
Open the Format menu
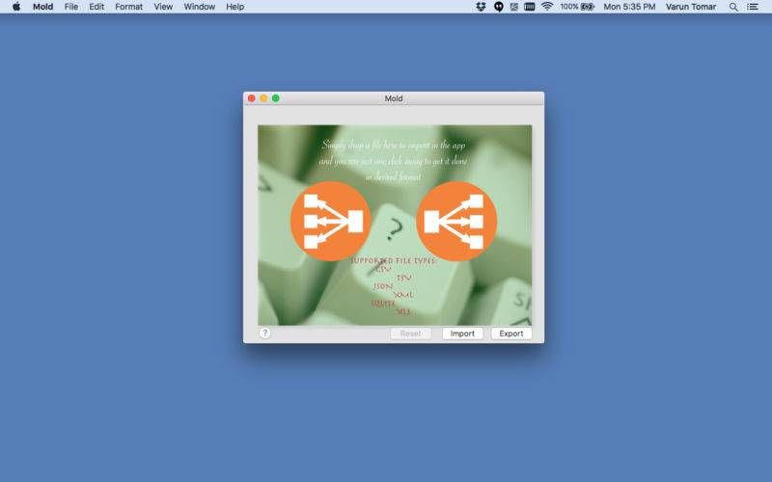[x=129, y=7]
